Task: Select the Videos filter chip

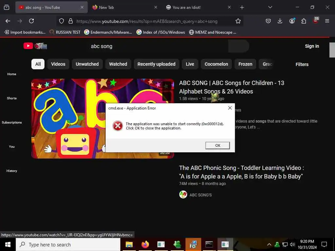Action: [58, 64]
